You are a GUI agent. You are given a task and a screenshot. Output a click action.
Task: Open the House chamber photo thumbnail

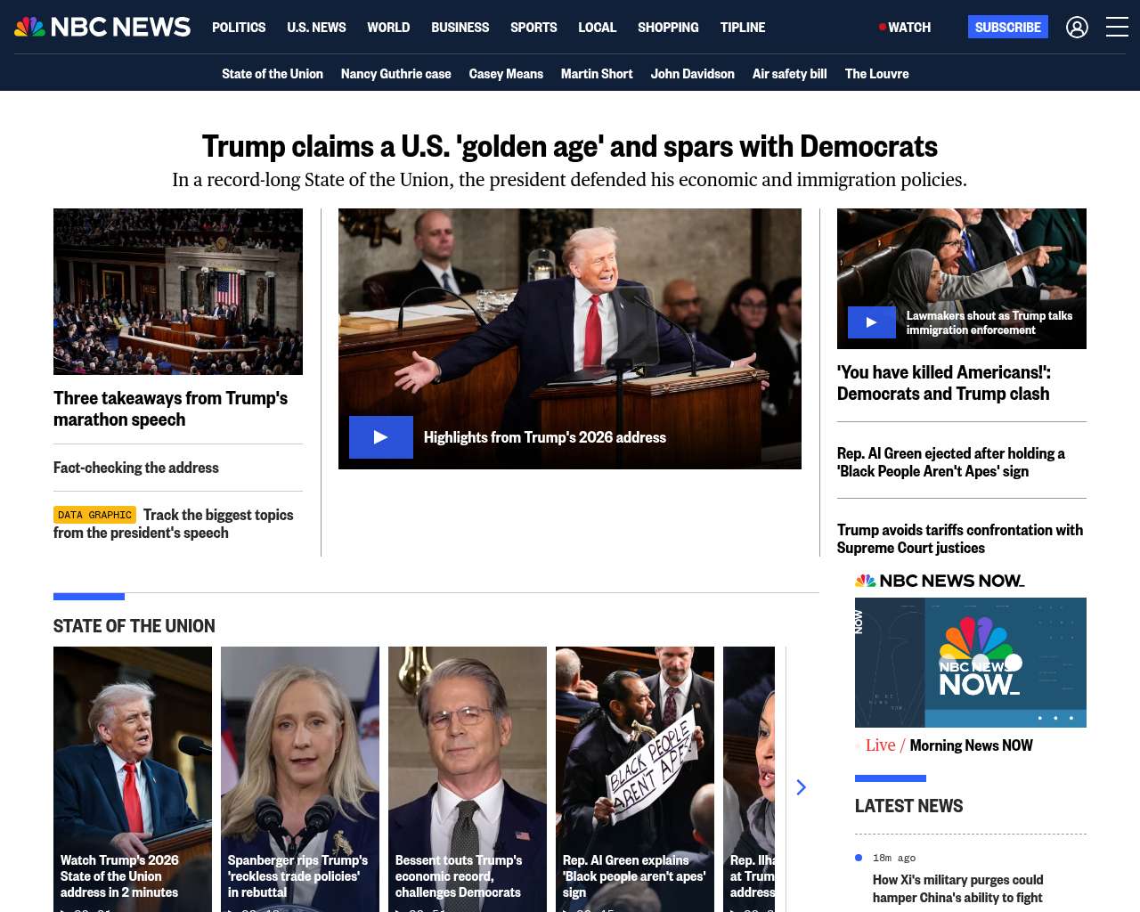(178, 291)
